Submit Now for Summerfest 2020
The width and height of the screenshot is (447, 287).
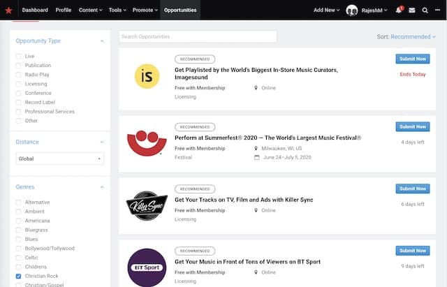[x=413, y=126]
